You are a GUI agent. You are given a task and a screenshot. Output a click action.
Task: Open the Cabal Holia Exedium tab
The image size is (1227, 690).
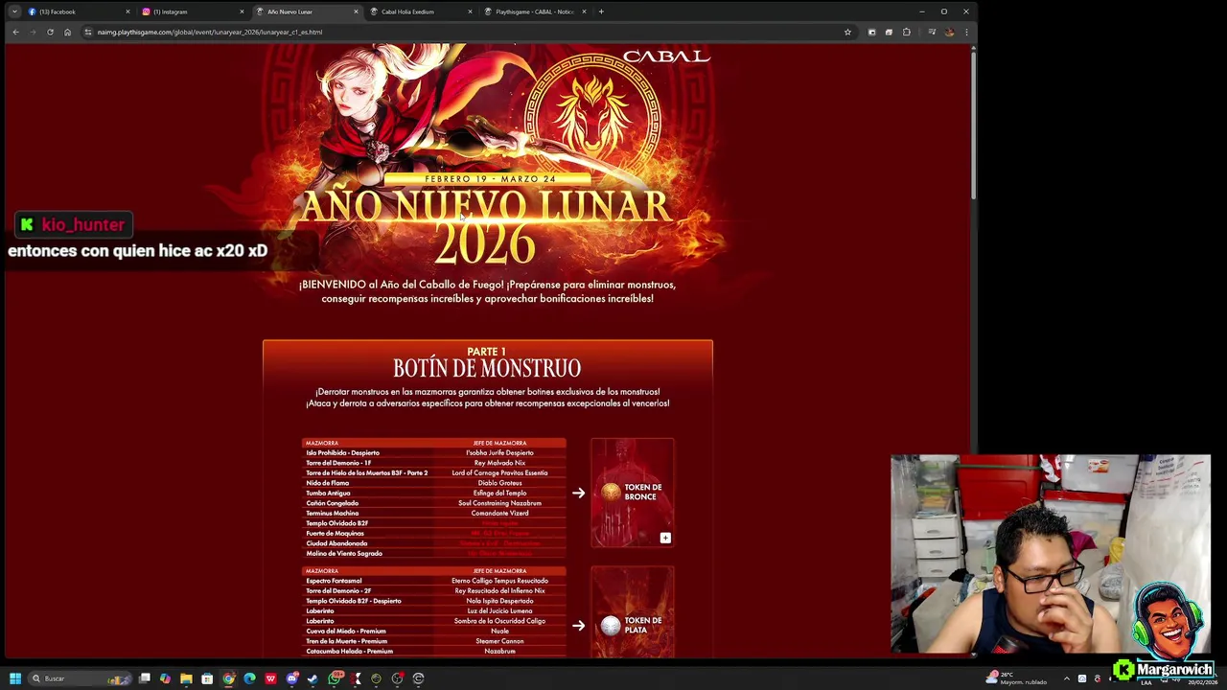(x=420, y=11)
